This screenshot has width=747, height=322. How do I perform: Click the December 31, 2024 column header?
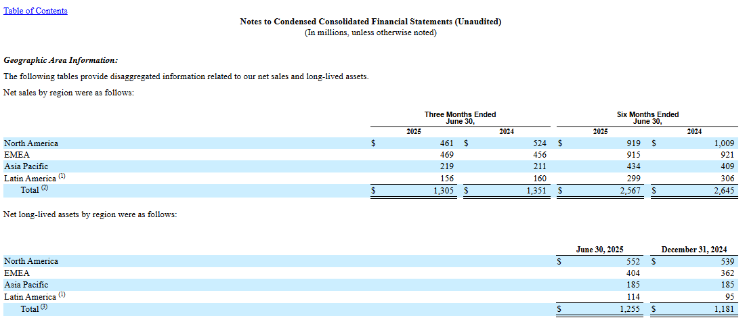(x=694, y=250)
